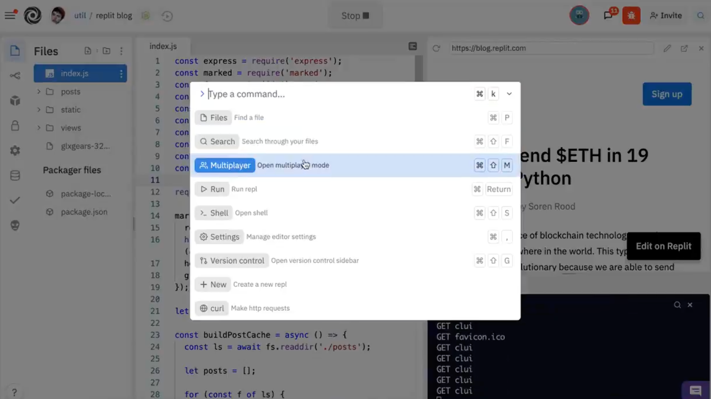This screenshot has height=399, width=711.
Task: Select the Settings command in palette
Action: click(x=355, y=237)
